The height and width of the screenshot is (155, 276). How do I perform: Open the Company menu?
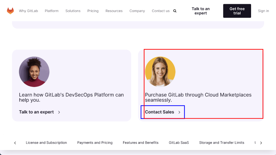click(137, 11)
